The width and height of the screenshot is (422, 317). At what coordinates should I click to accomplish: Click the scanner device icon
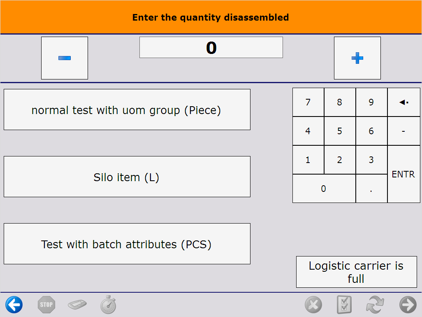(78, 305)
